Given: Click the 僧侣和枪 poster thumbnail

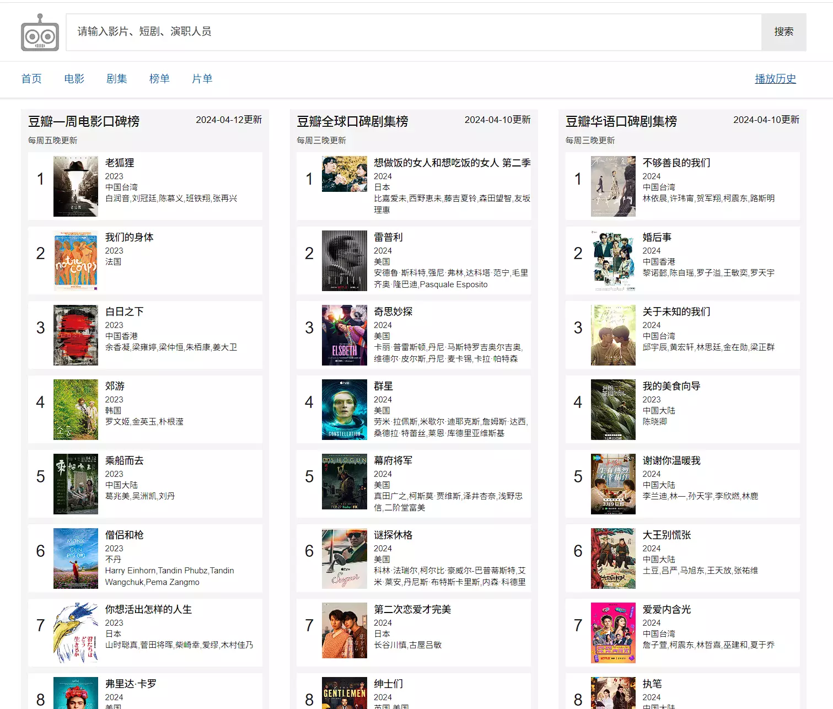Looking at the screenshot, I should (x=76, y=558).
